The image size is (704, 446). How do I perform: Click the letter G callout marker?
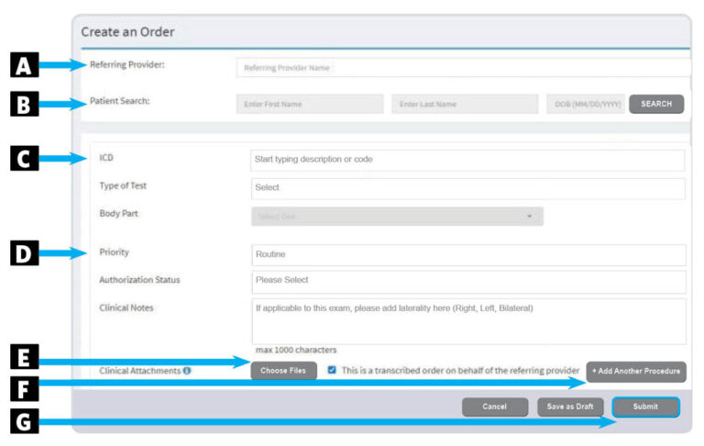click(x=25, y=422)
